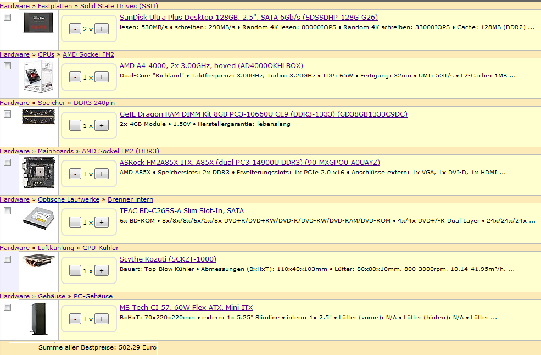This screenshot has width=541, height=355.
Task: Go to Gehäuse category breadcrumb
Action: point(52,296)
